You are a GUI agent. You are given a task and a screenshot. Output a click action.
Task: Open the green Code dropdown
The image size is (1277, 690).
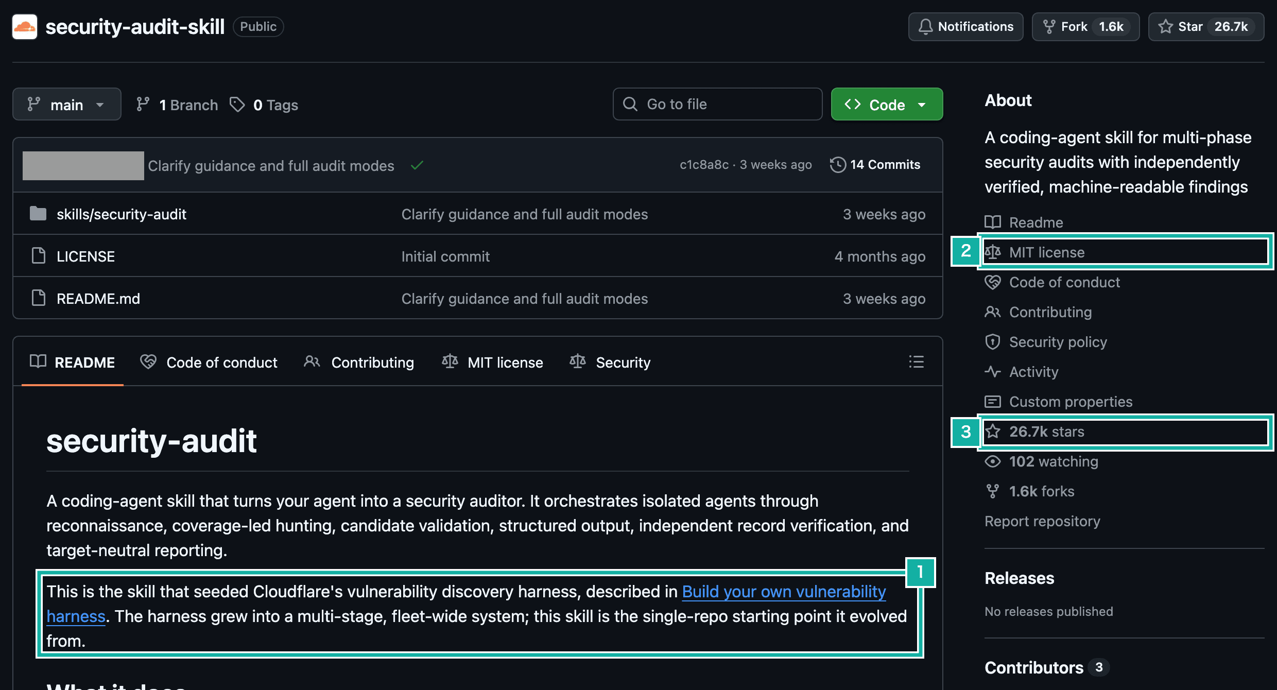[x=887, y=105]
